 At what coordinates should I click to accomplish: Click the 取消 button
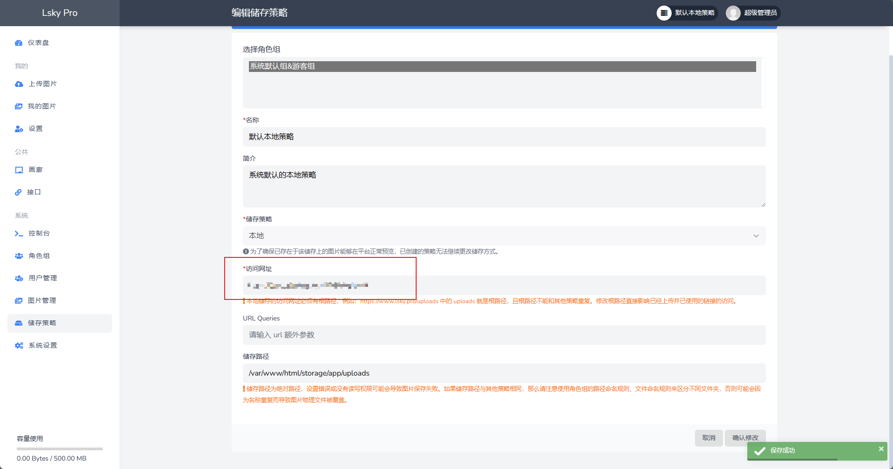pos(709,438)
